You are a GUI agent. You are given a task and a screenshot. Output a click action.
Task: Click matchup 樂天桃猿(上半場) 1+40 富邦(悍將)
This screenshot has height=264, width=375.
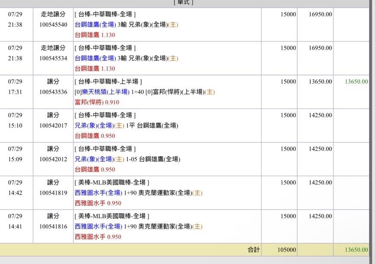145,92
